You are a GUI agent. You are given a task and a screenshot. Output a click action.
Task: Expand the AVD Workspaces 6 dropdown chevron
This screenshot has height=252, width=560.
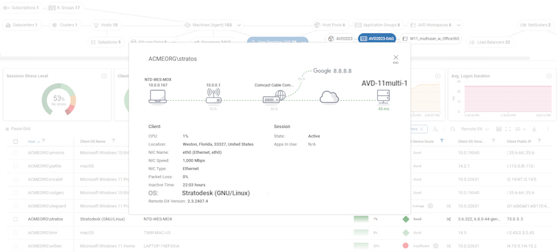(458, 25)
